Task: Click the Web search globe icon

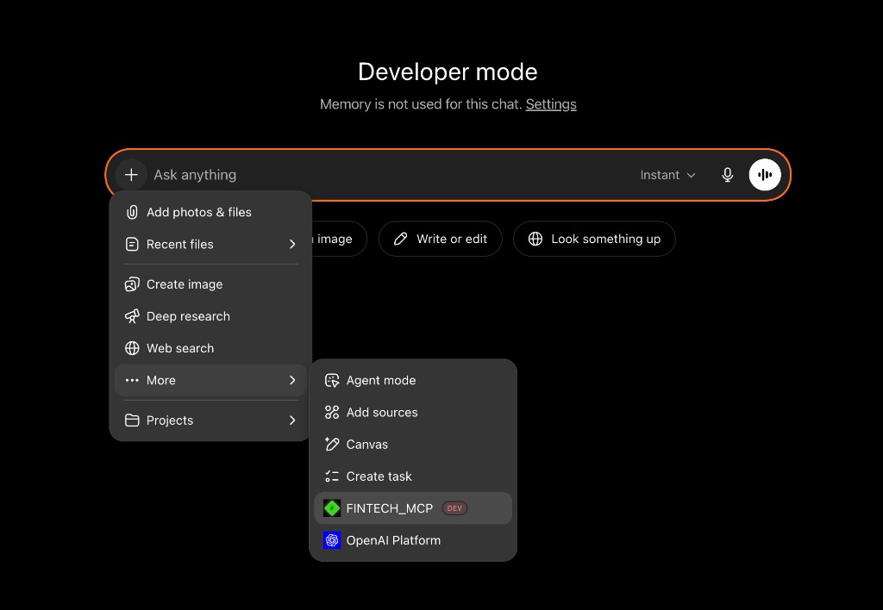Action: coord(132,348)
